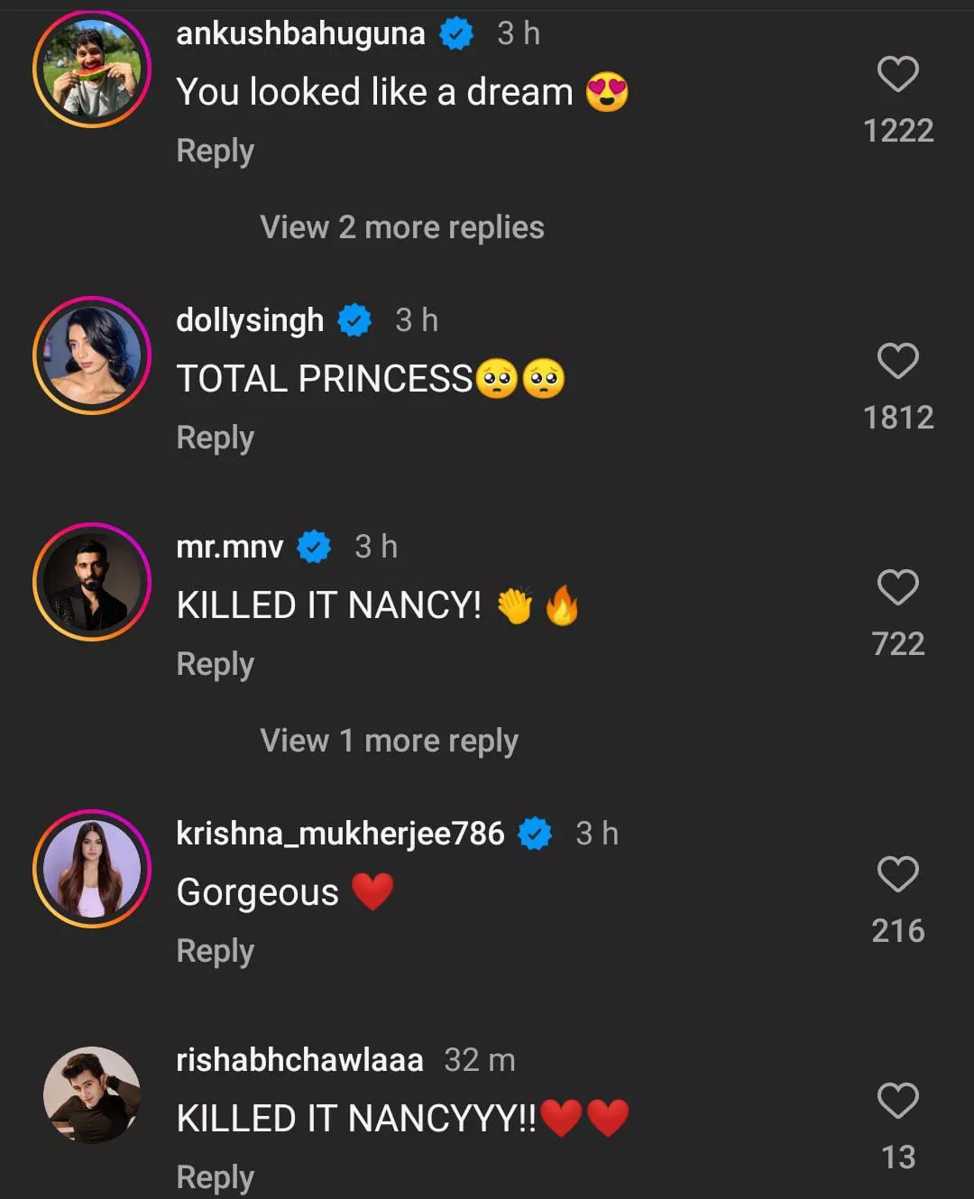This screenshot has height=1199, width=974.
Task: Open ankushbahuguna's profile picture
Action: pyautogui.click(x=92, y=69)
